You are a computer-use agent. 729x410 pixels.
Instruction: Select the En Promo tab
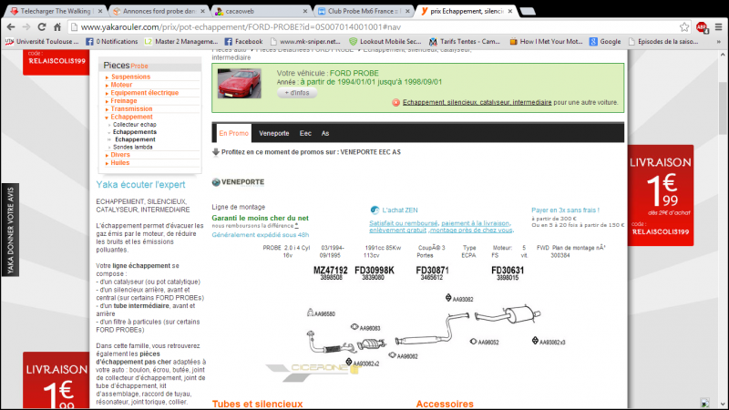(x=234, y=133)
